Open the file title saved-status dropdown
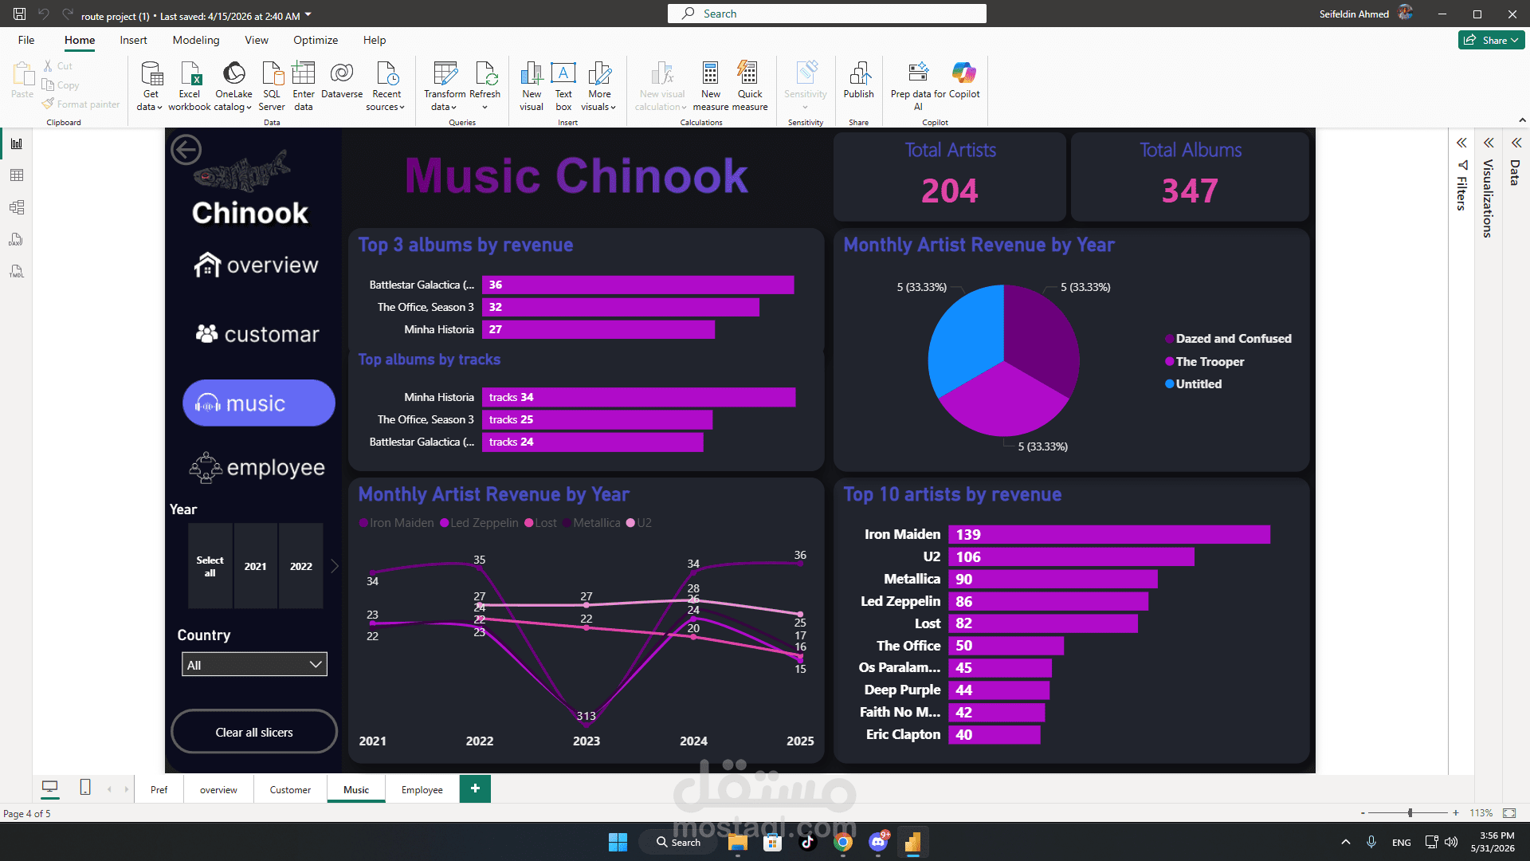This screenshot has height=861, width=1530. coord(308,15)
